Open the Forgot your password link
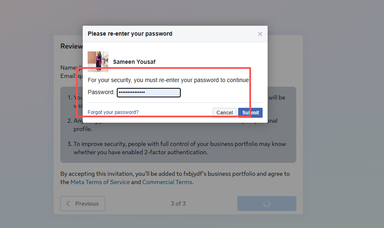Screen dimensions: 384x228 pyautogui.click(x=113, y=112)
